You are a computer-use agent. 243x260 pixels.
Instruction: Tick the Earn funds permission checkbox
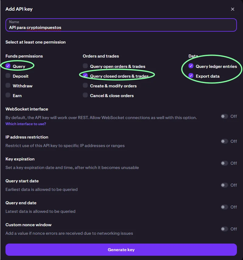8,95
